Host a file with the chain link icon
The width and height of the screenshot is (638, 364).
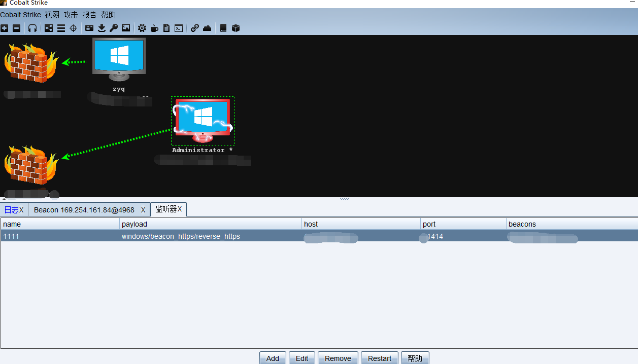click(195, 28)
